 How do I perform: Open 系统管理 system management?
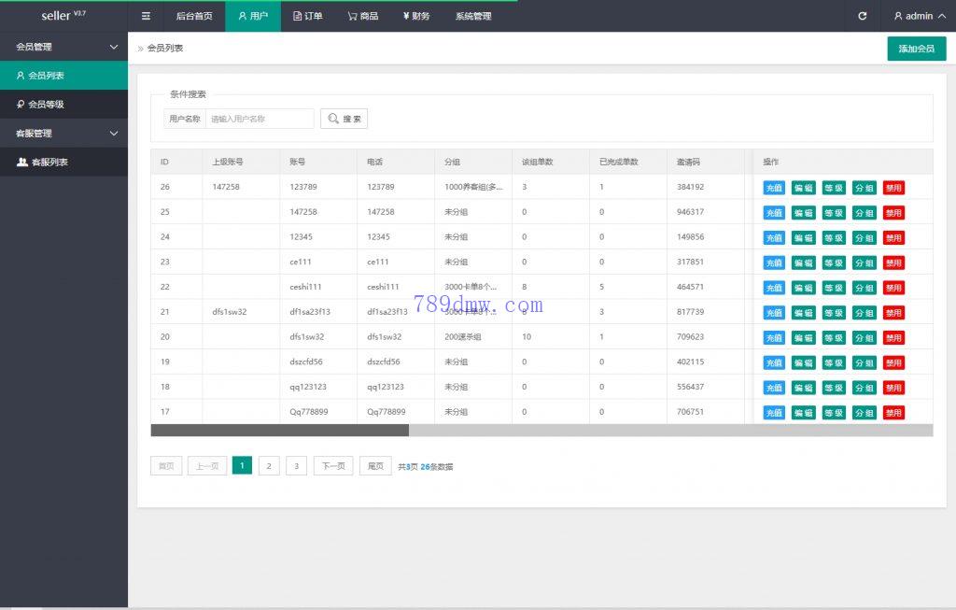click(473, 16)
